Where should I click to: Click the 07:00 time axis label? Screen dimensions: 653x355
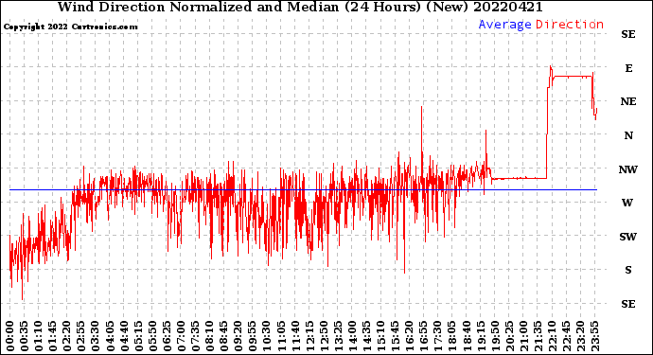click(x=181, y=335)
